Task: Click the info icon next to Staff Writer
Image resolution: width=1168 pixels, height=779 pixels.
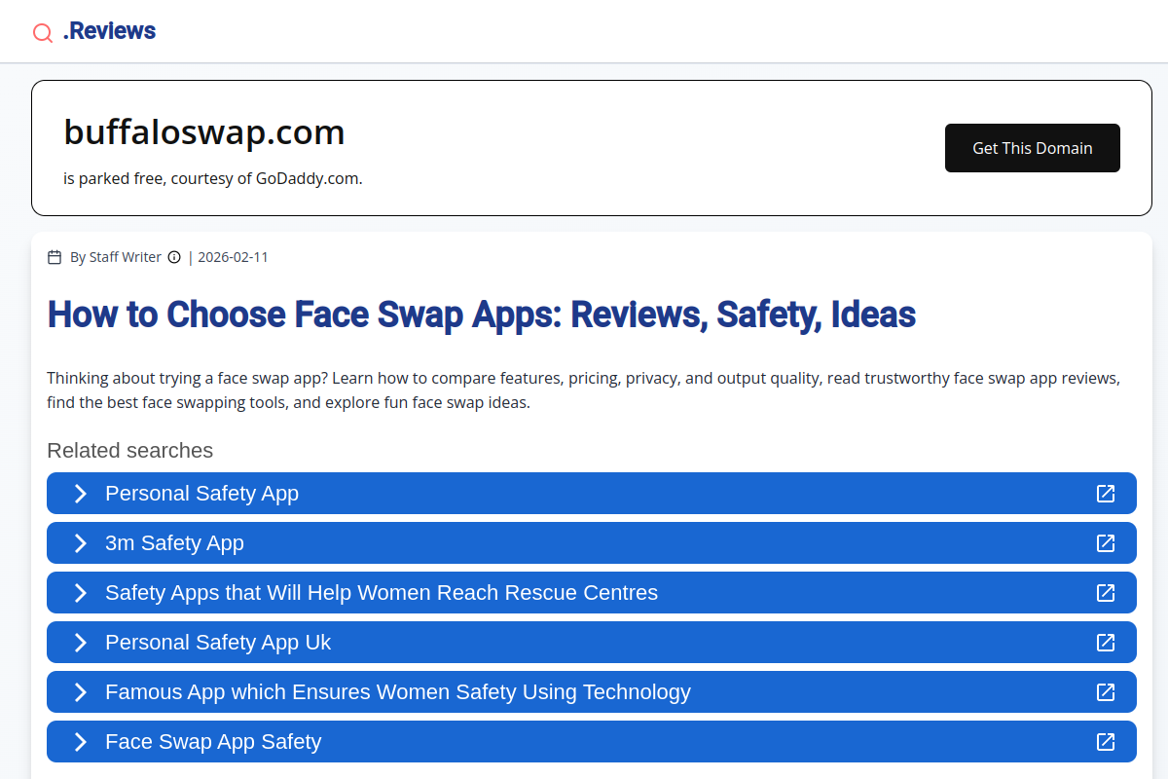Action: coord(173,256)
